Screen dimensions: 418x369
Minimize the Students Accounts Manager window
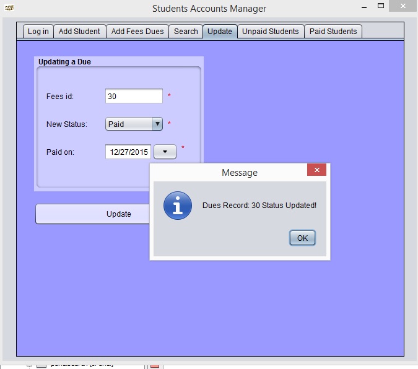[x=364, y=6]
